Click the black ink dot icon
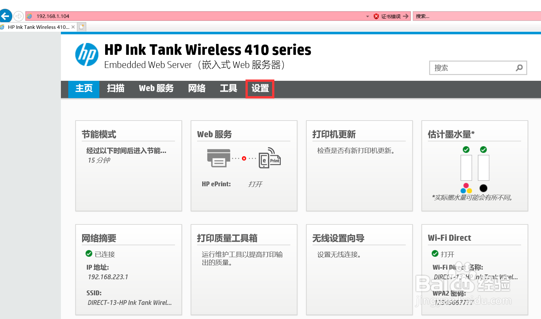Screen dimensions: 541x319 [x=483, y=188]
